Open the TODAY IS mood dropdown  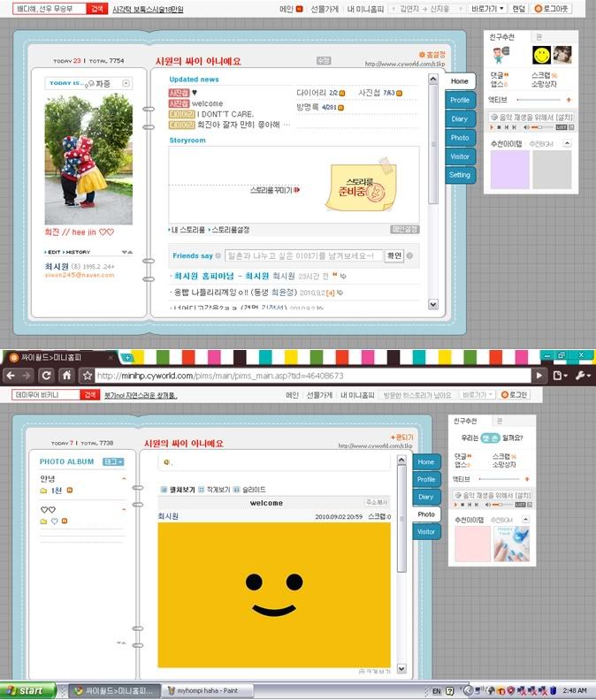(126, 83)
